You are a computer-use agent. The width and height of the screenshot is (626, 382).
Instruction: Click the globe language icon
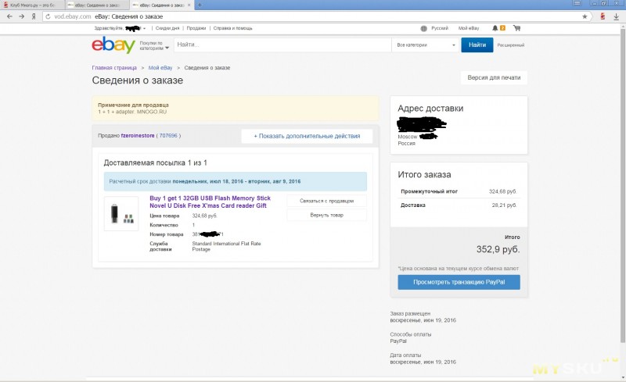point(423,28)
